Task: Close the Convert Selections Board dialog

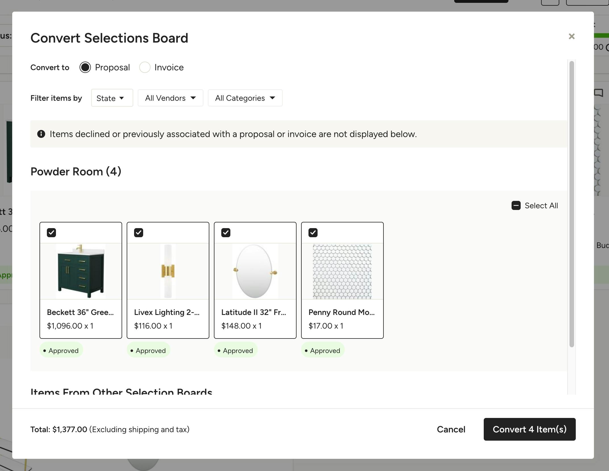Action: [x=572, y=36]
